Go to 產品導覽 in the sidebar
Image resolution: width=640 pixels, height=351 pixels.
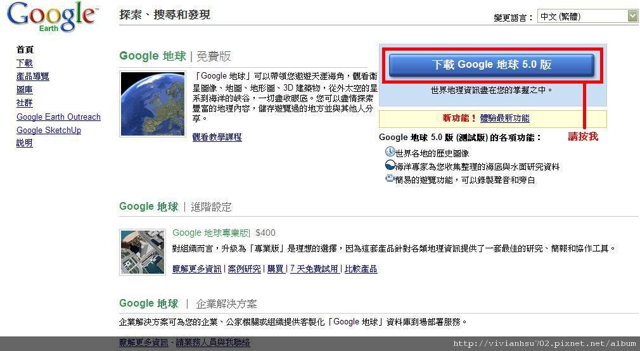tap(33, 76)
